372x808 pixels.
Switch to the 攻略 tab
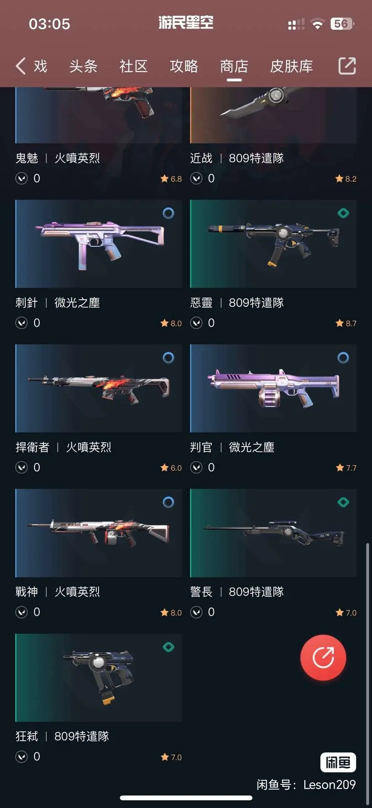[184, 66]
